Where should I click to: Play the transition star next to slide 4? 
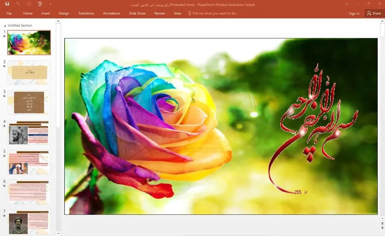(x=4, y=126)
